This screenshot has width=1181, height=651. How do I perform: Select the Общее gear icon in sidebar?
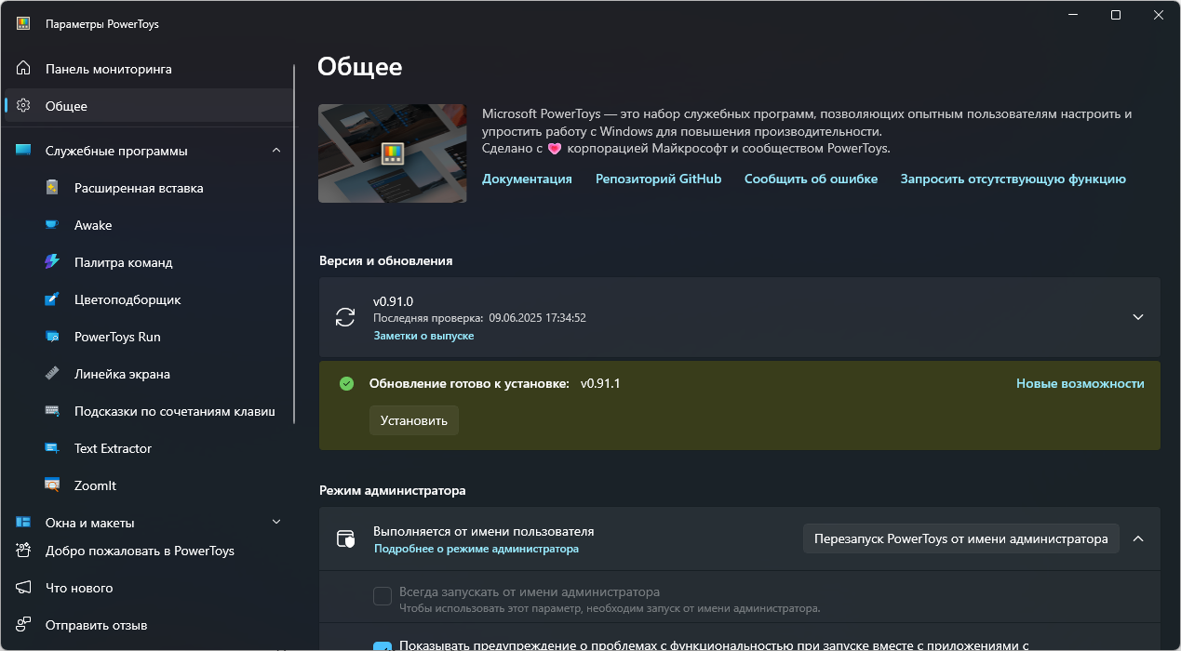pyautogui.click(x=23, y=106)
